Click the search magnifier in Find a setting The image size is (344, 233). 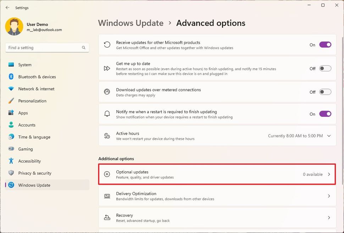83,47
